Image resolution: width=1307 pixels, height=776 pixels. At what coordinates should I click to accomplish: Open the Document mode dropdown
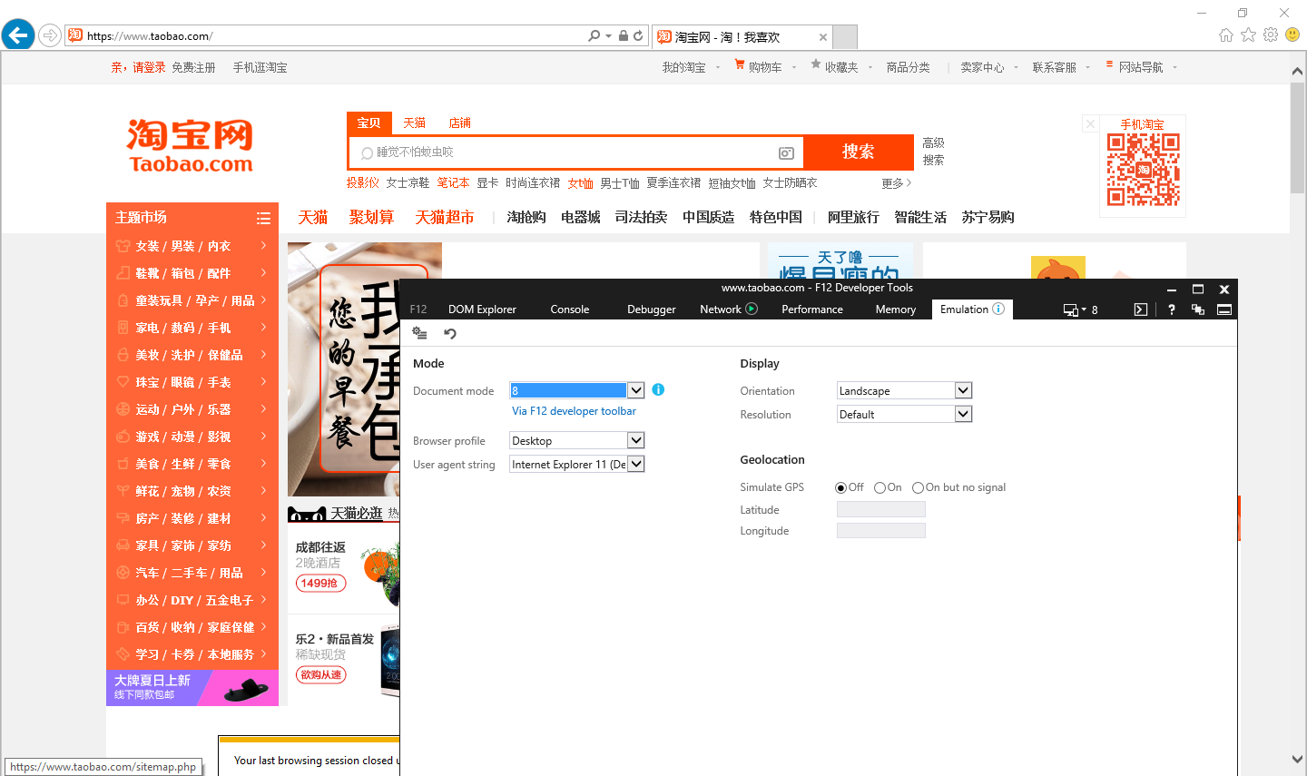[x=636, y=390]
